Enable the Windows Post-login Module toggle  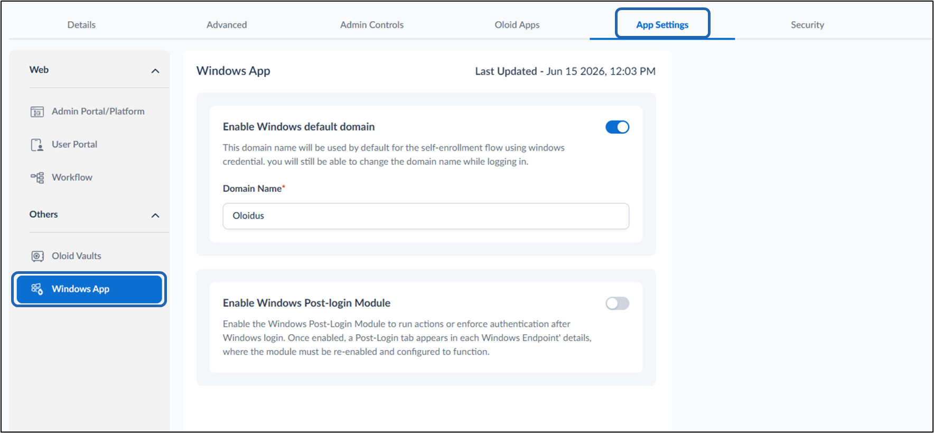(x=617, y=303)
